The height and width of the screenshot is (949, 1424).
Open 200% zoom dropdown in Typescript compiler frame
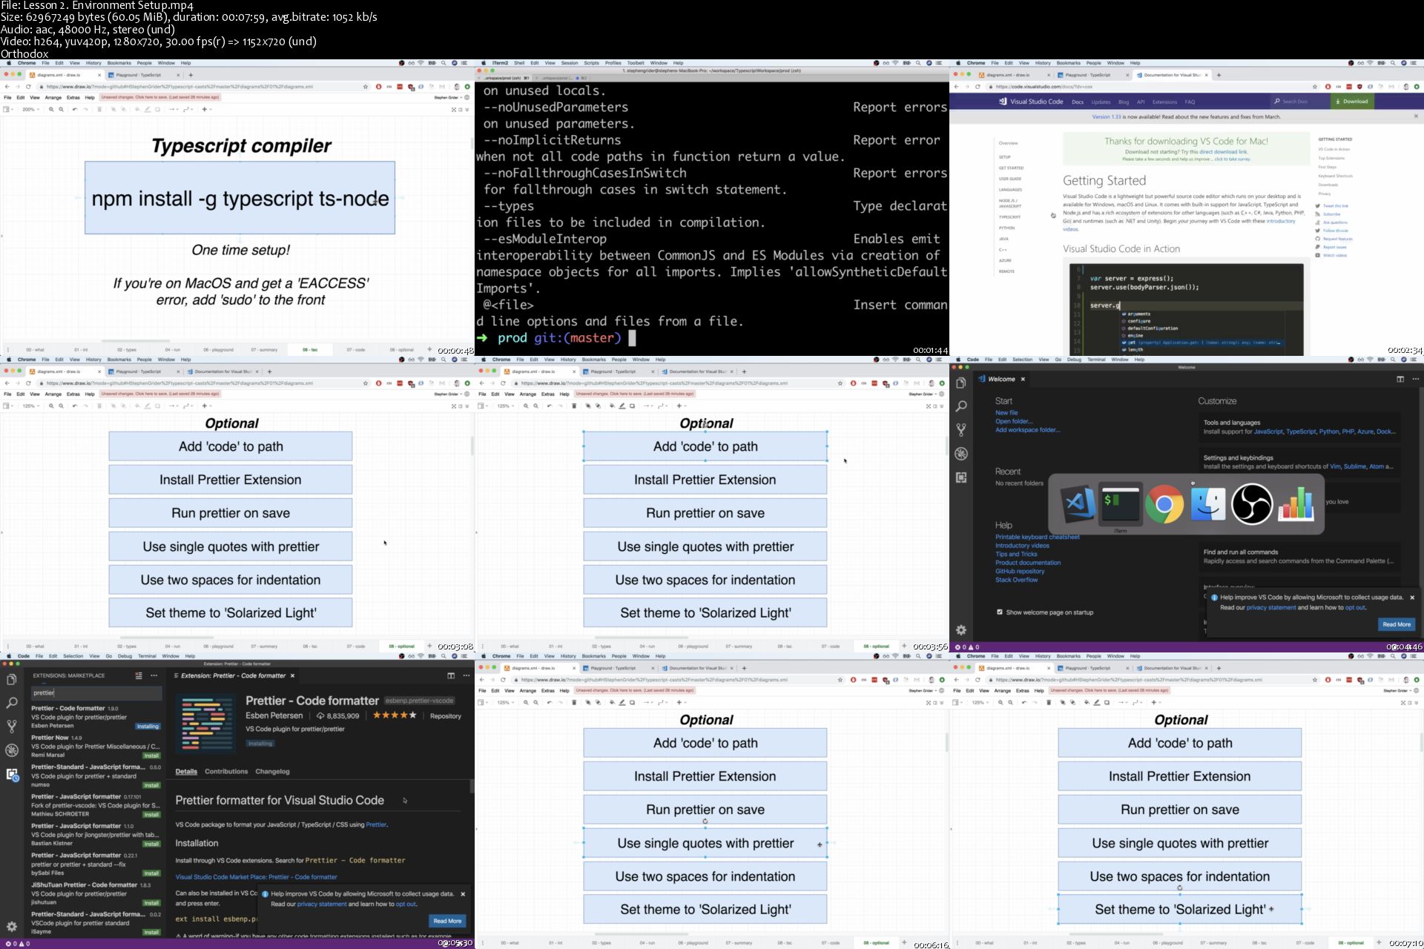tap(31, 109)
